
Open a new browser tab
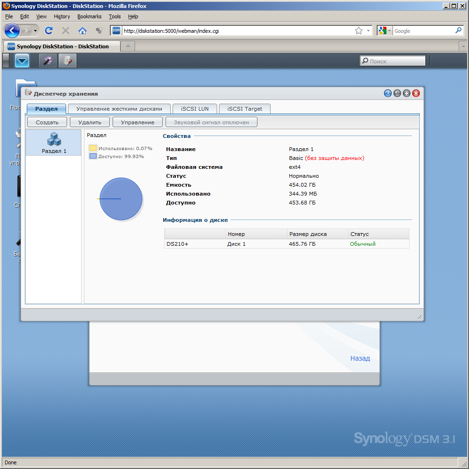[128, 46]
